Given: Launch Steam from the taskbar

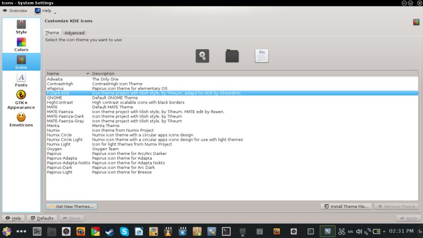Looking at the screenshot, I should (109, 231).
